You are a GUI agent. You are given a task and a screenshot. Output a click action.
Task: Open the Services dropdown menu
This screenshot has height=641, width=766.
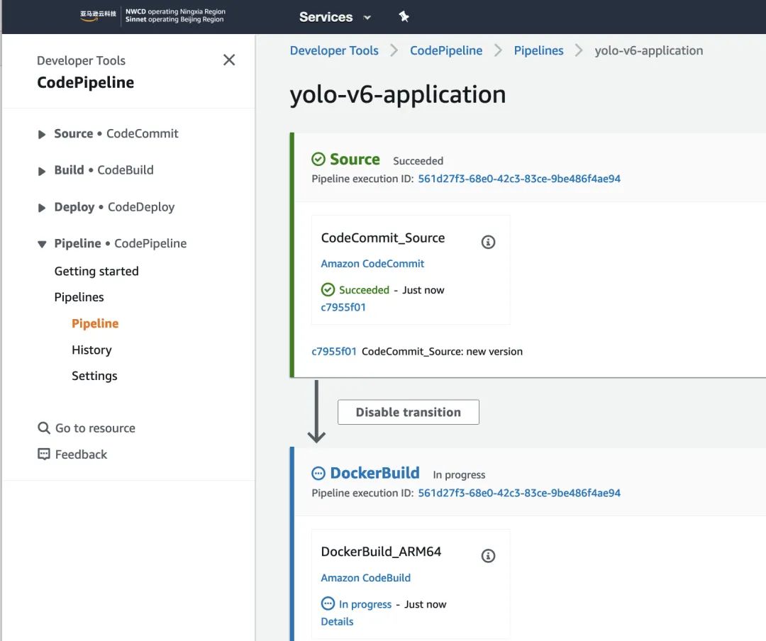click(x=335, y=17)
